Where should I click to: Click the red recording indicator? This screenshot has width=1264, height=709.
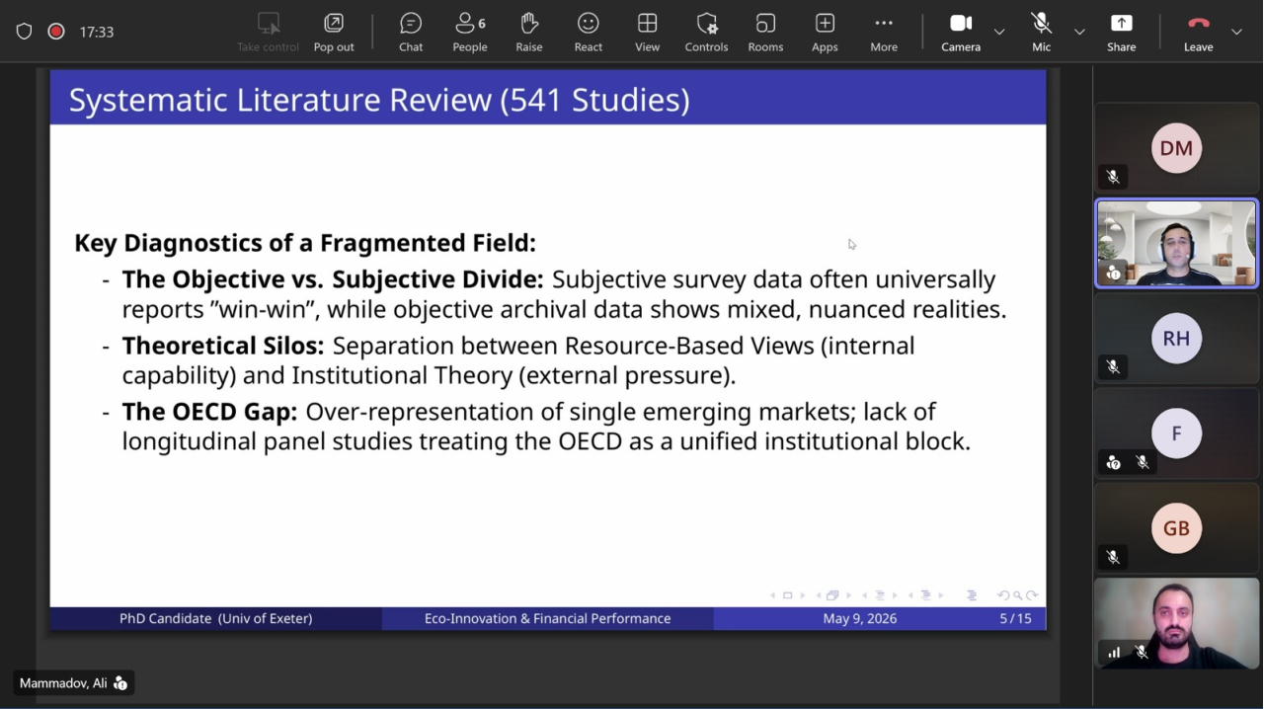tap(56, 32)
